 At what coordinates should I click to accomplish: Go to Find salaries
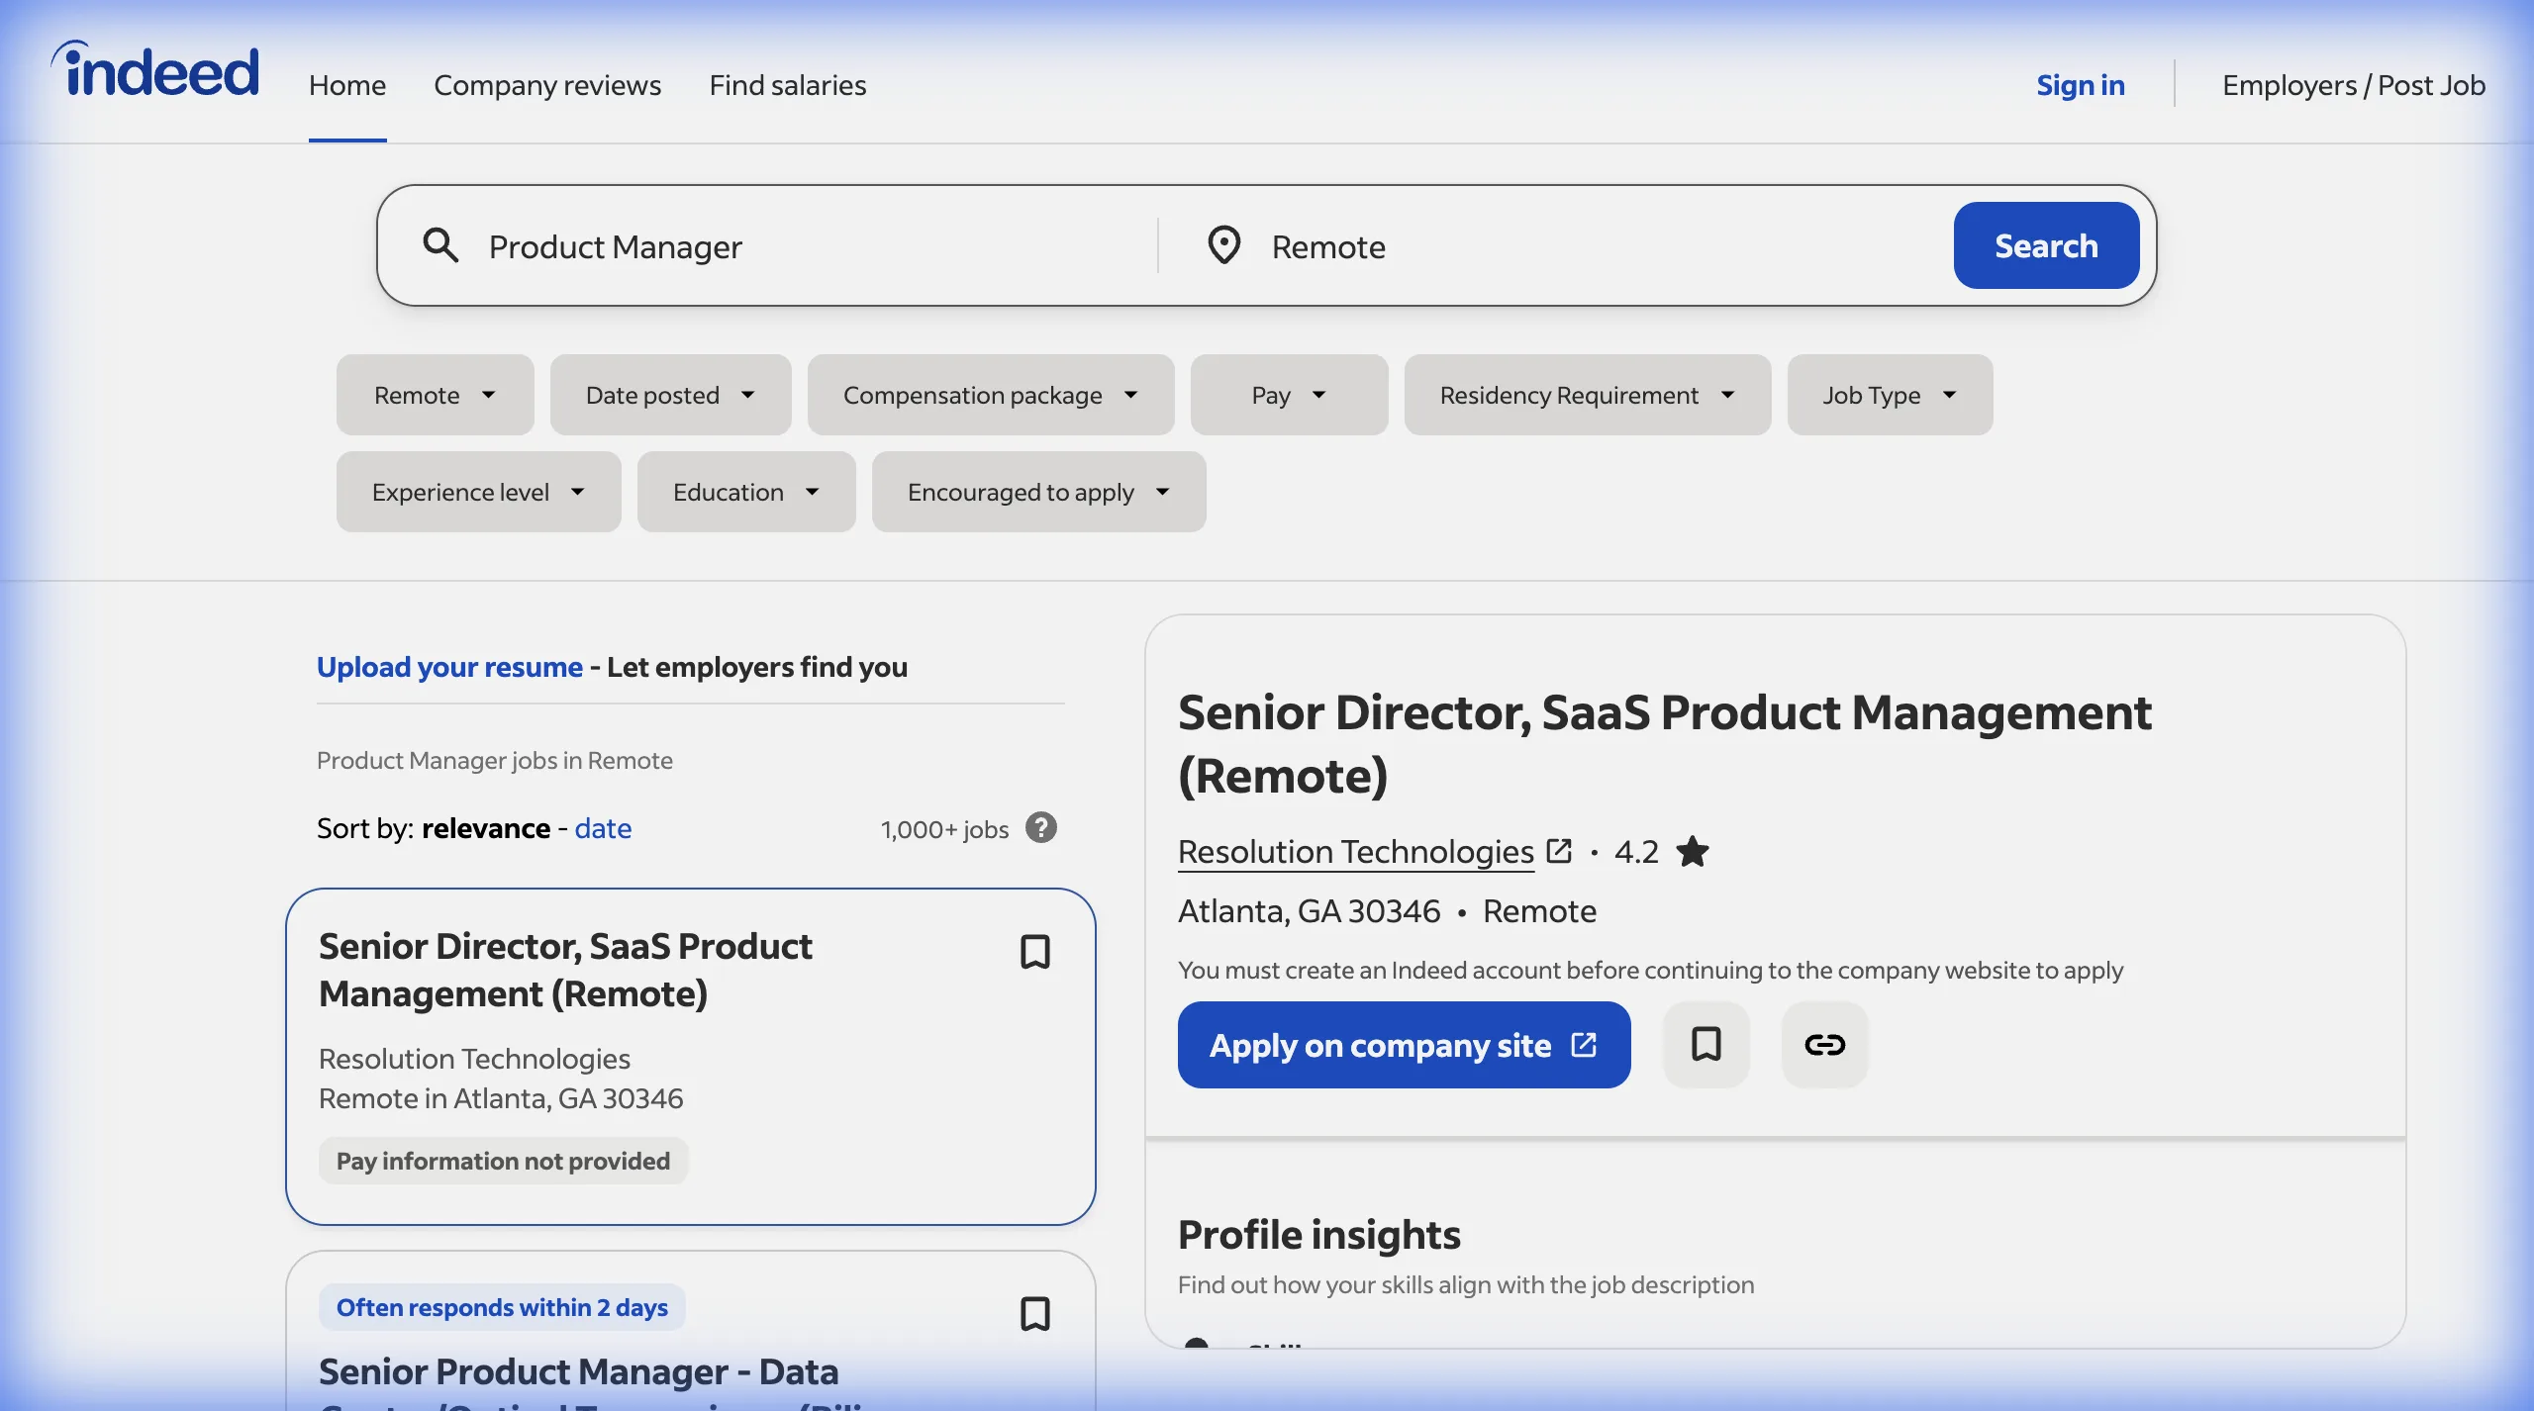point(787,85)
